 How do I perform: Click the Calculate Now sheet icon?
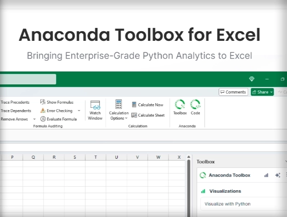(x=134, y=105)
